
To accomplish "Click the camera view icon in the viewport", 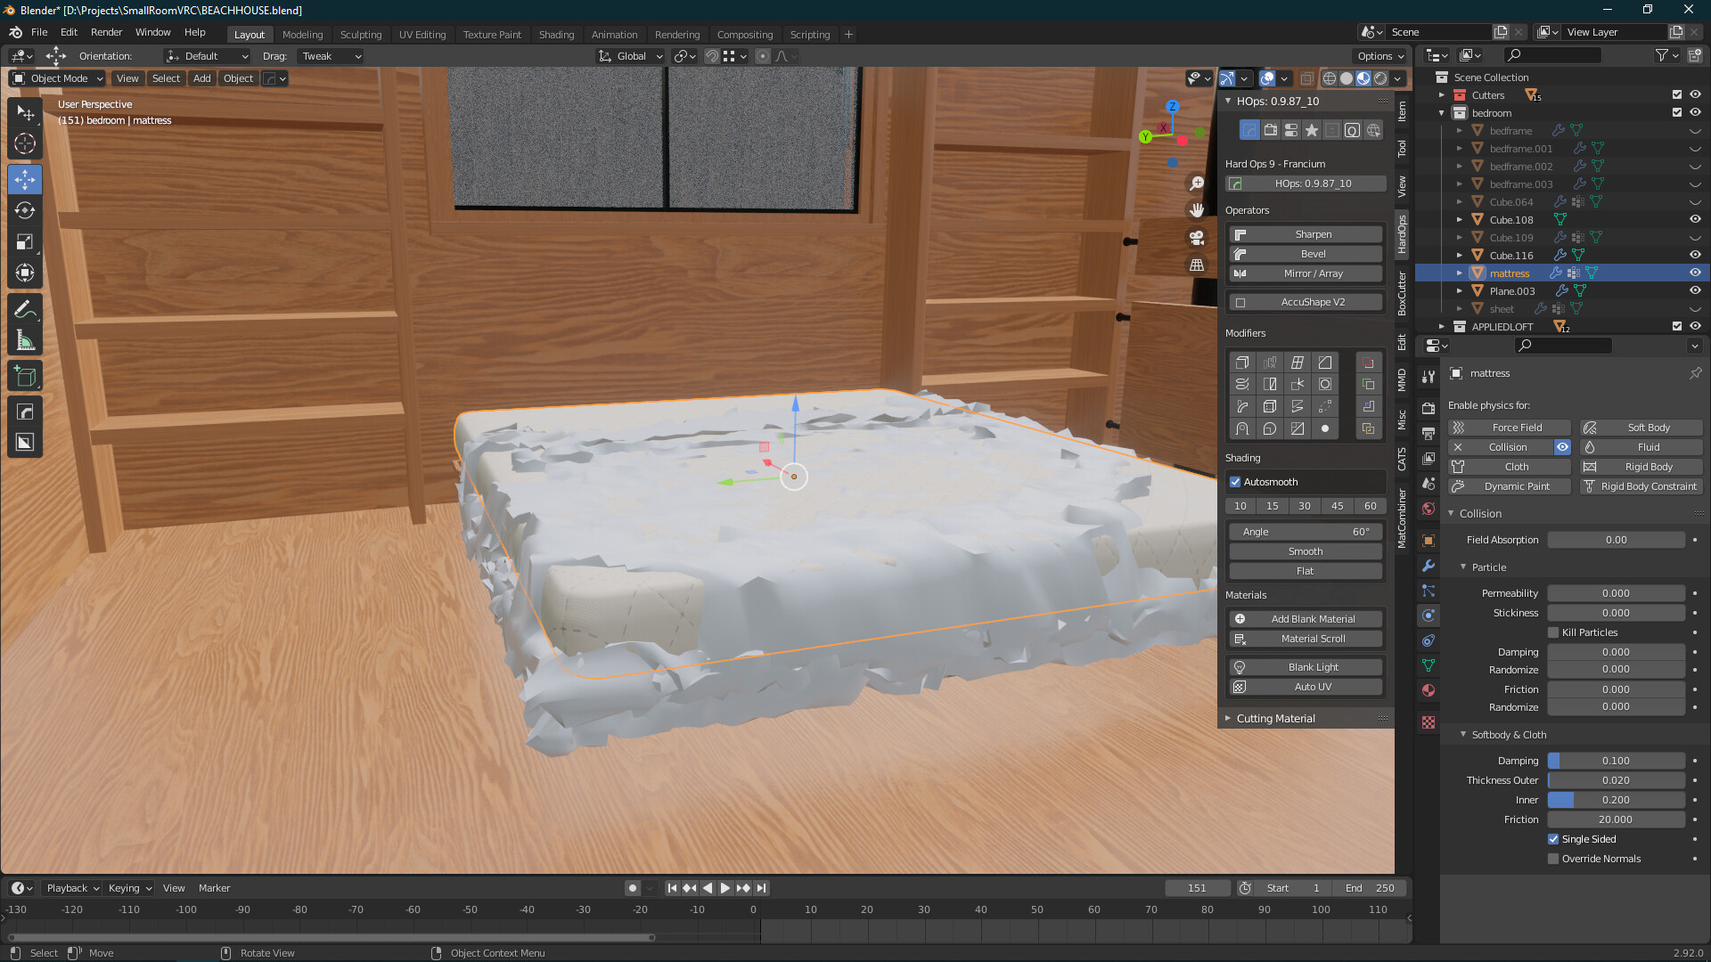I will point(1197,239).
